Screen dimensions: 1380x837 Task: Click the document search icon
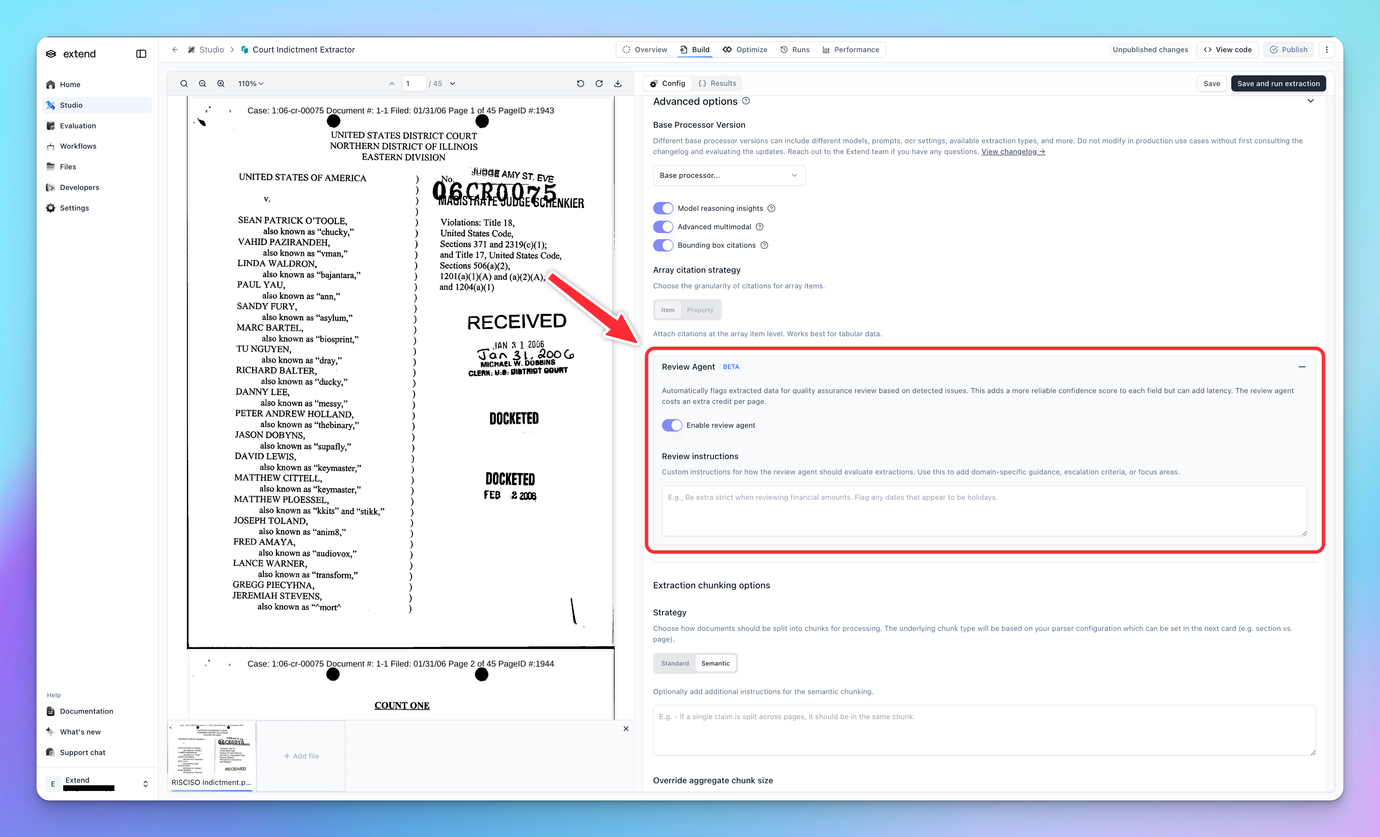click(x=184, y=83)
